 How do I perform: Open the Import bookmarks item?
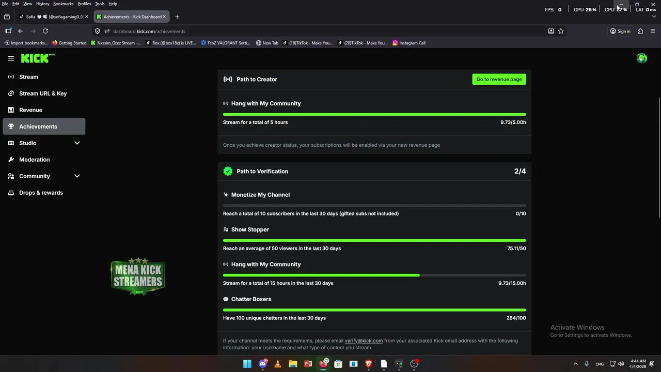click(26, 43)
